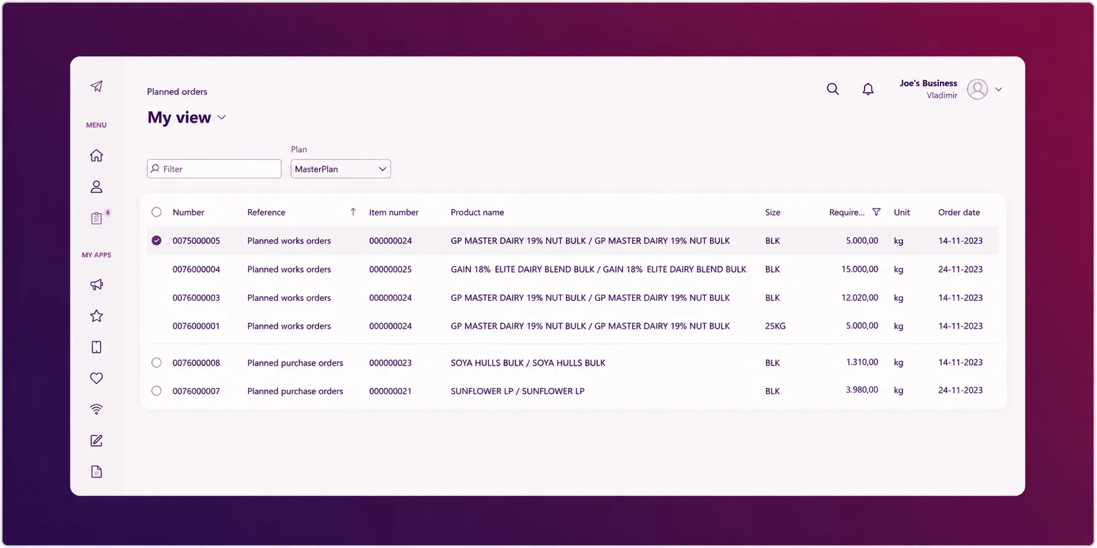Select order 0076000007 checkbox

pos(156,391)
